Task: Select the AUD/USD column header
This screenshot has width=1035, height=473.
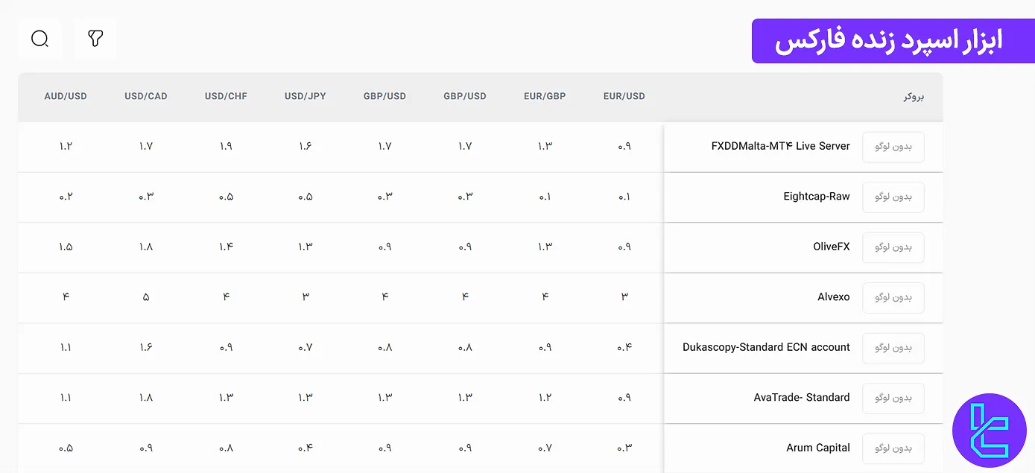Action: click(66, 96)
